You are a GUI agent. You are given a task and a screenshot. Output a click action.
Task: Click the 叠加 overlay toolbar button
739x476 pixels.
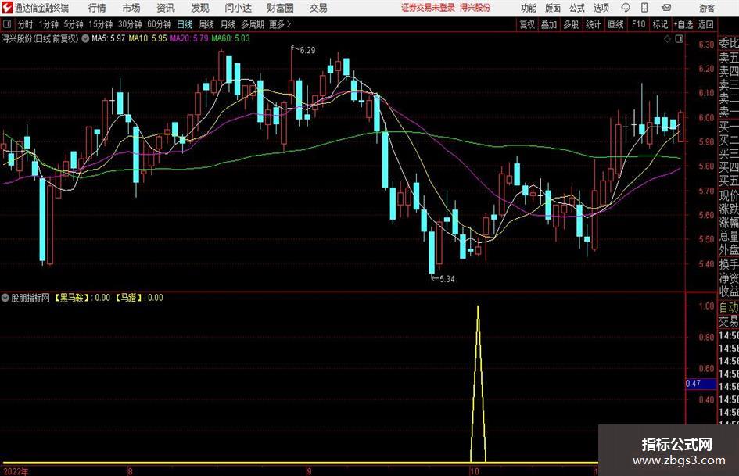(x=549, y=24)
